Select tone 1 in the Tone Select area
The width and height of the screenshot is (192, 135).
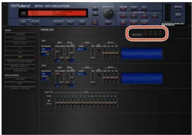pyautogui.click(x=146, y=34)
